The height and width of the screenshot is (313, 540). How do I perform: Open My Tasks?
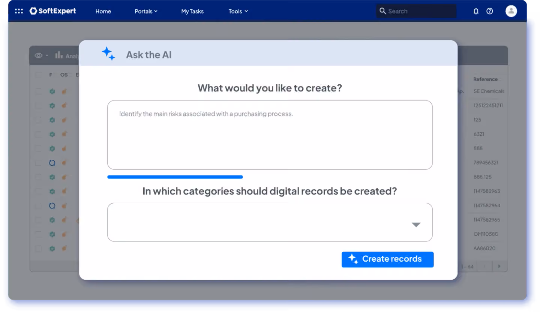(x=192, y=11)
